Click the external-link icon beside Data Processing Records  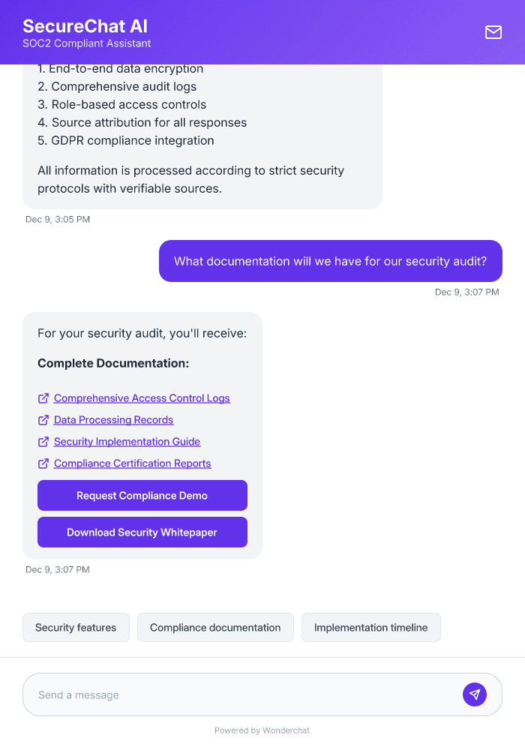click(x=43, y=419)
